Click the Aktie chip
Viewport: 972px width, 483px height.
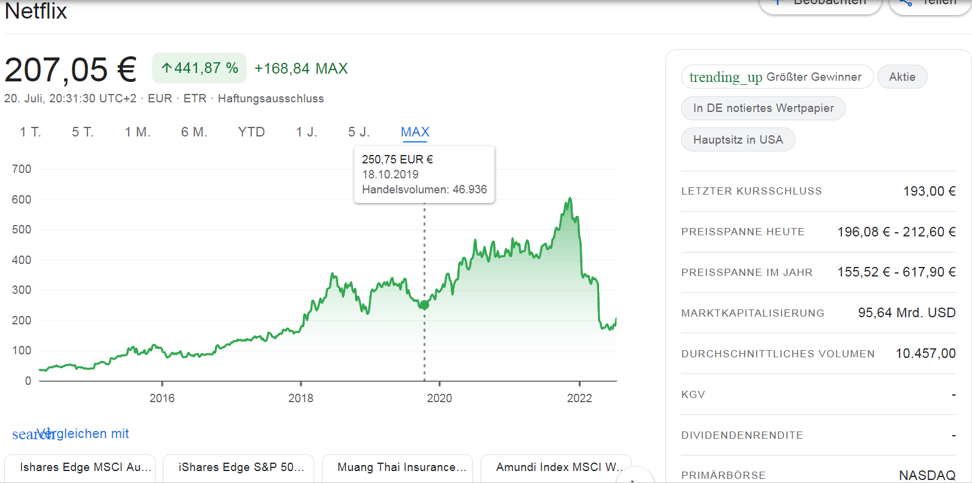902,77
